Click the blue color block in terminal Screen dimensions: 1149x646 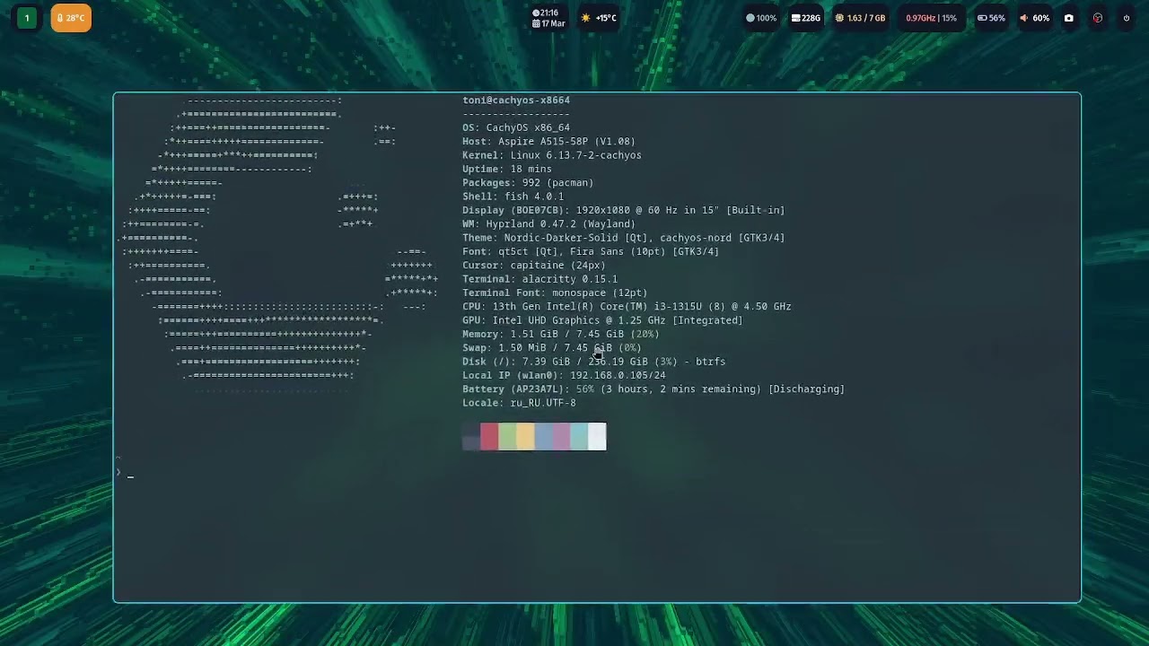point(543,437)
